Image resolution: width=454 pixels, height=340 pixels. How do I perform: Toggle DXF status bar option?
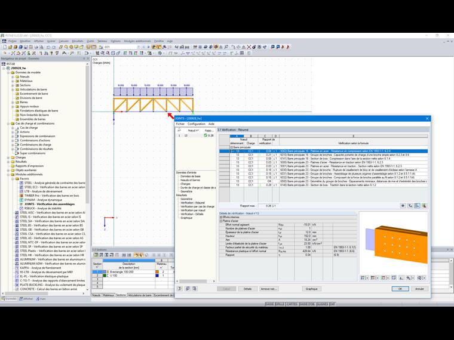click(x=332, y=304)
